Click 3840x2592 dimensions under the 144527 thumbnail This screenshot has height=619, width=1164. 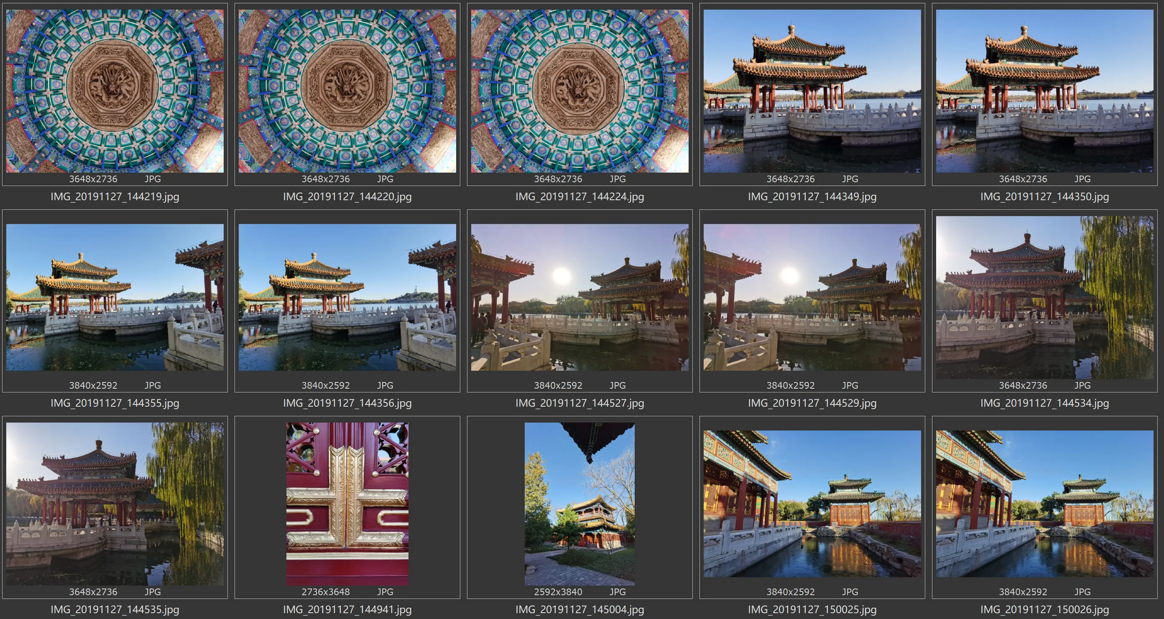[x=558, y=385]
